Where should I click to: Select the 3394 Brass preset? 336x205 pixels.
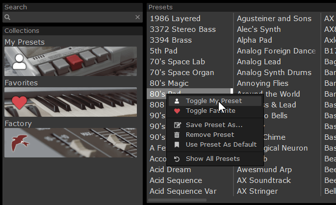click(x=171, y=40)
